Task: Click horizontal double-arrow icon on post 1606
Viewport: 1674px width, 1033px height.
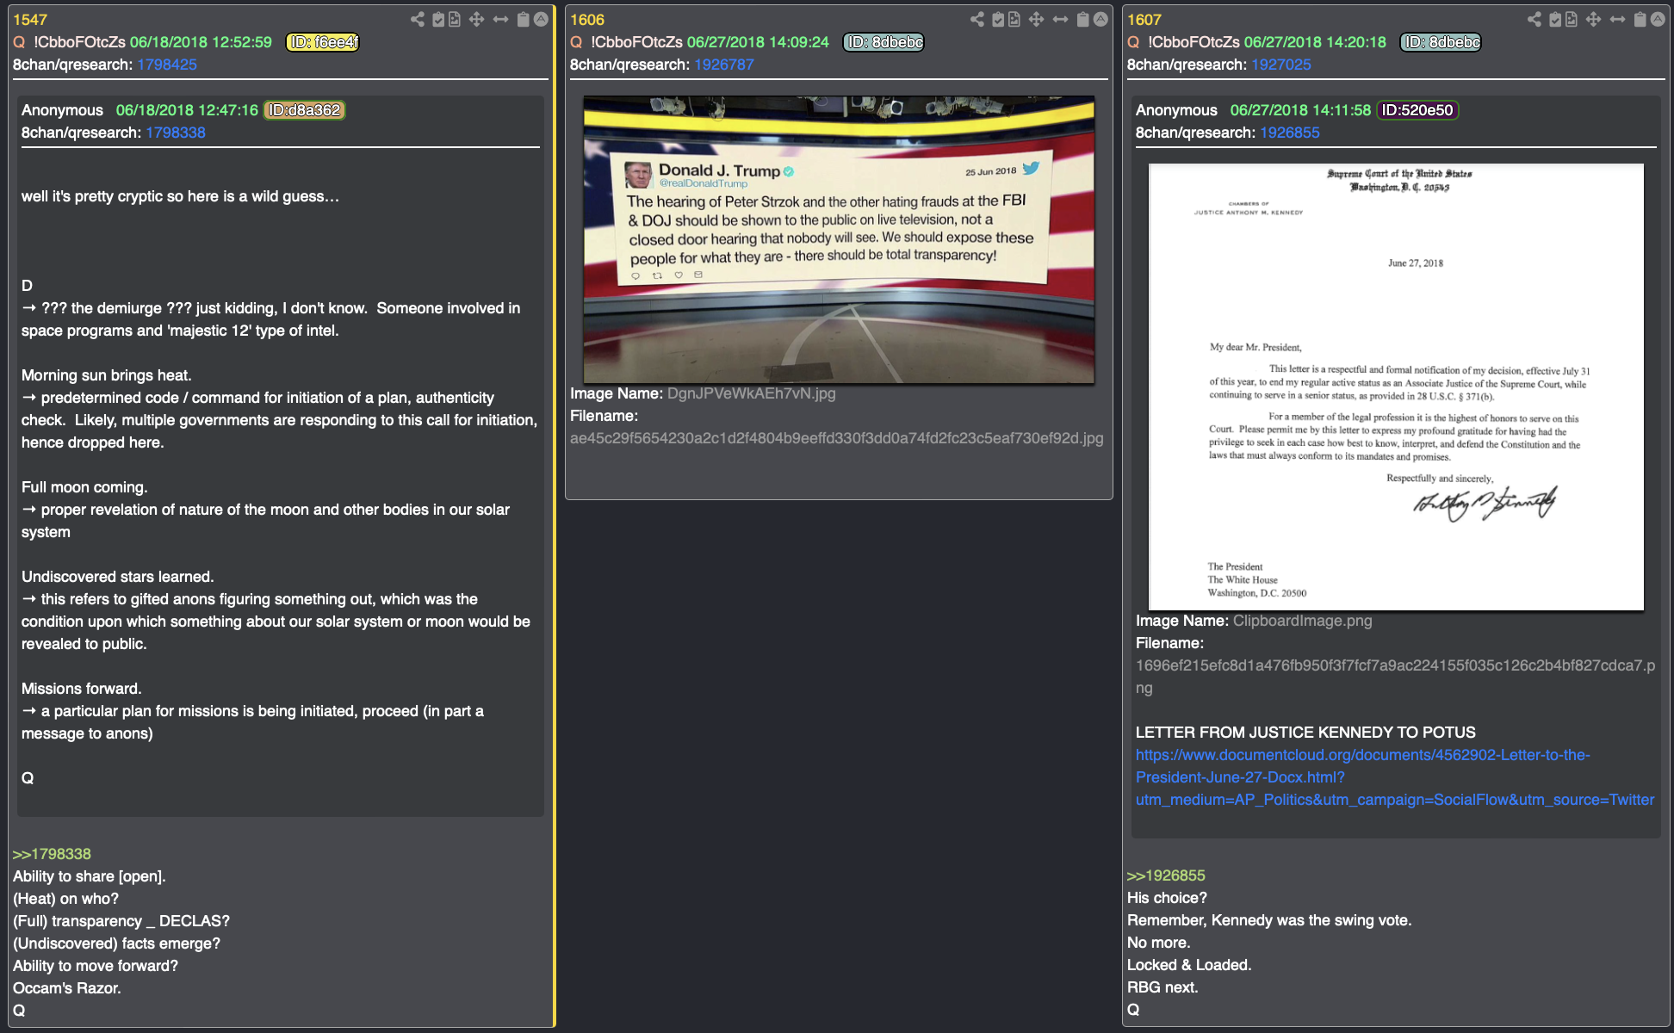Action: [1060, 19]
